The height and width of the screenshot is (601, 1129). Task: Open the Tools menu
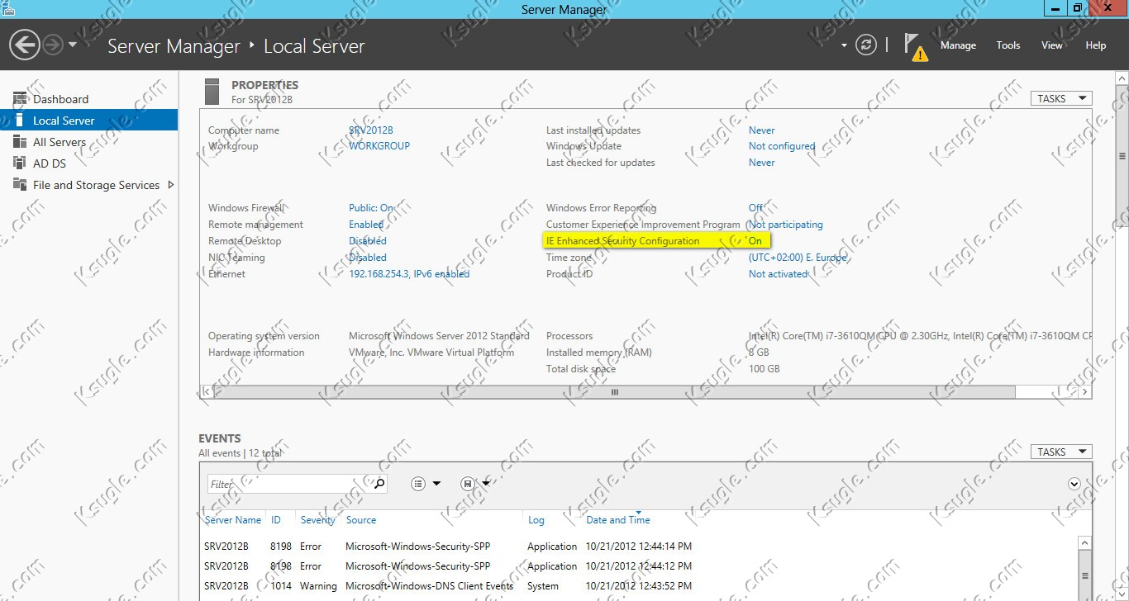(1008, 45)
